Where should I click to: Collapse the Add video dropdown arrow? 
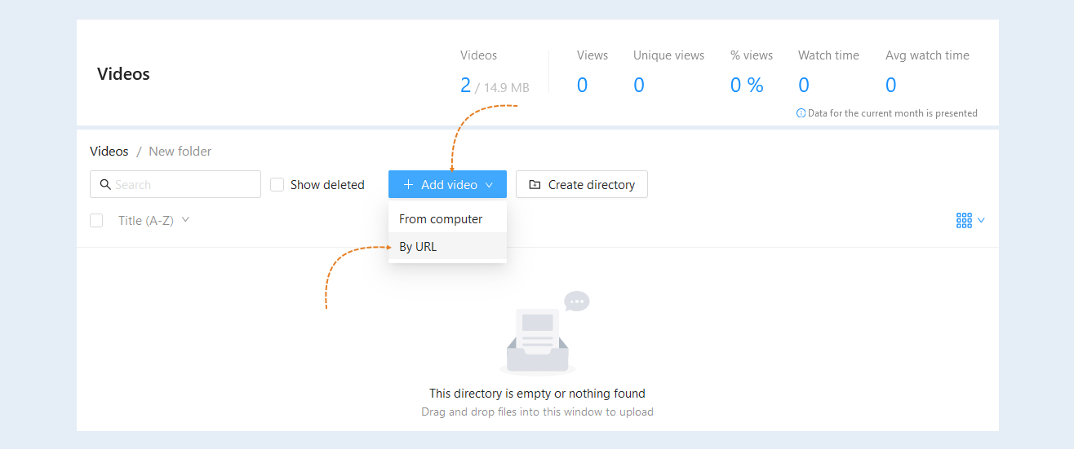[489, 185]
